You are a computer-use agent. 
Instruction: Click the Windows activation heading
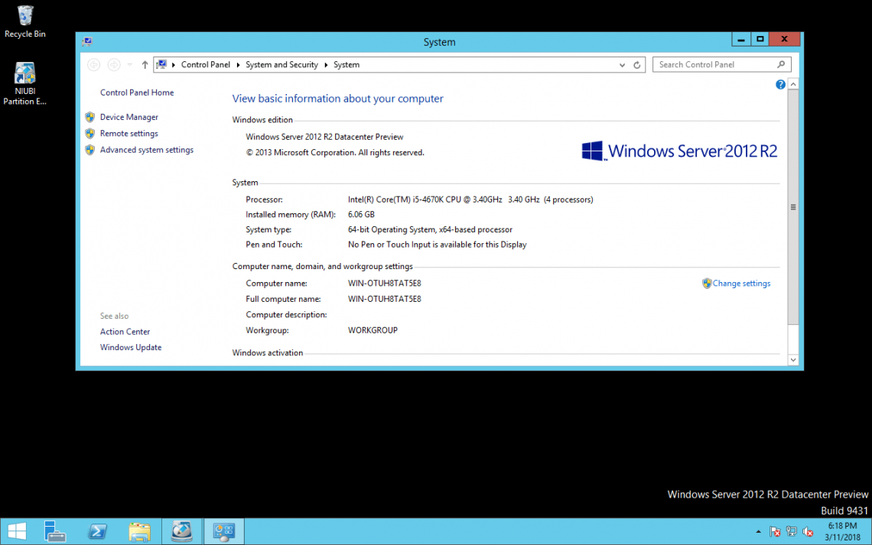click(x=268, y=353)
